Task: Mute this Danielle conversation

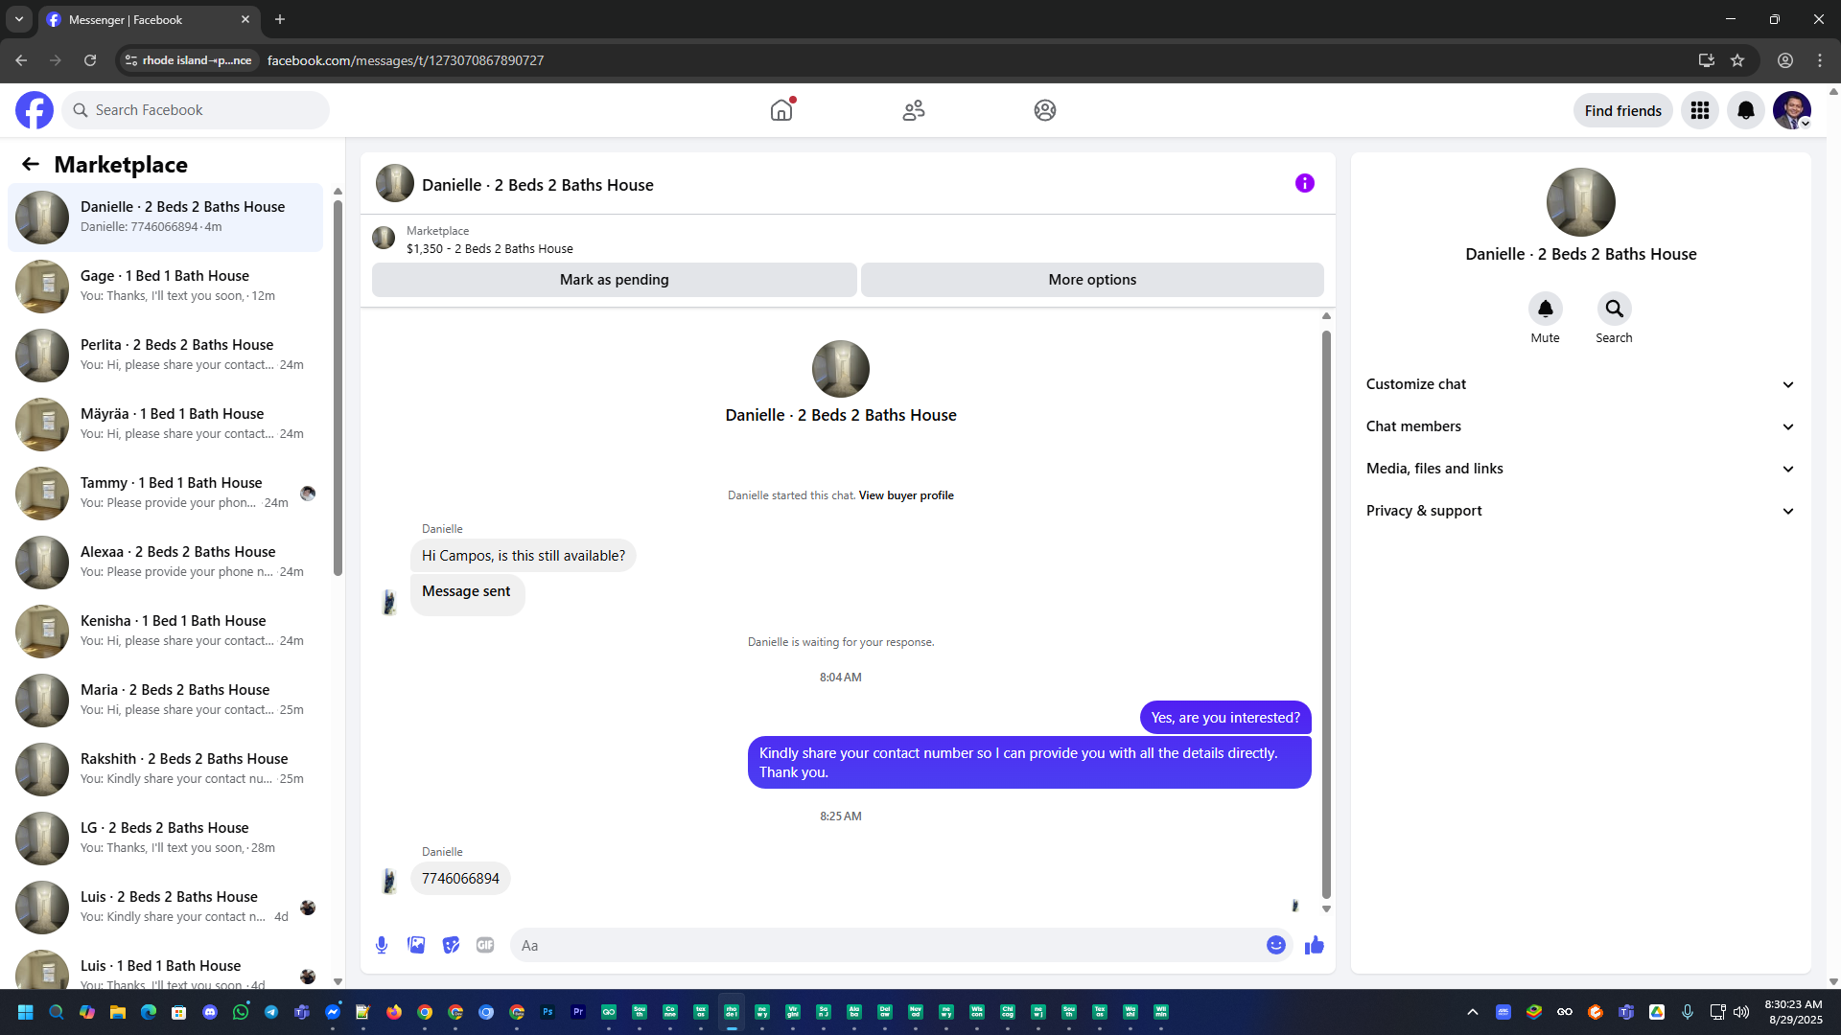Action: [x=1545, y=309]
